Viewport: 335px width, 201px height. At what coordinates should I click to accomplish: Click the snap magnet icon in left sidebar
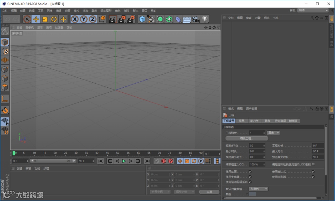point(5,110)
